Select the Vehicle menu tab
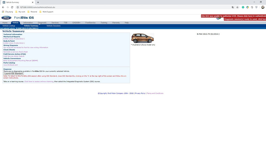Image resolution: width=266 pixels, height=146 pixels. click(15, 23)
